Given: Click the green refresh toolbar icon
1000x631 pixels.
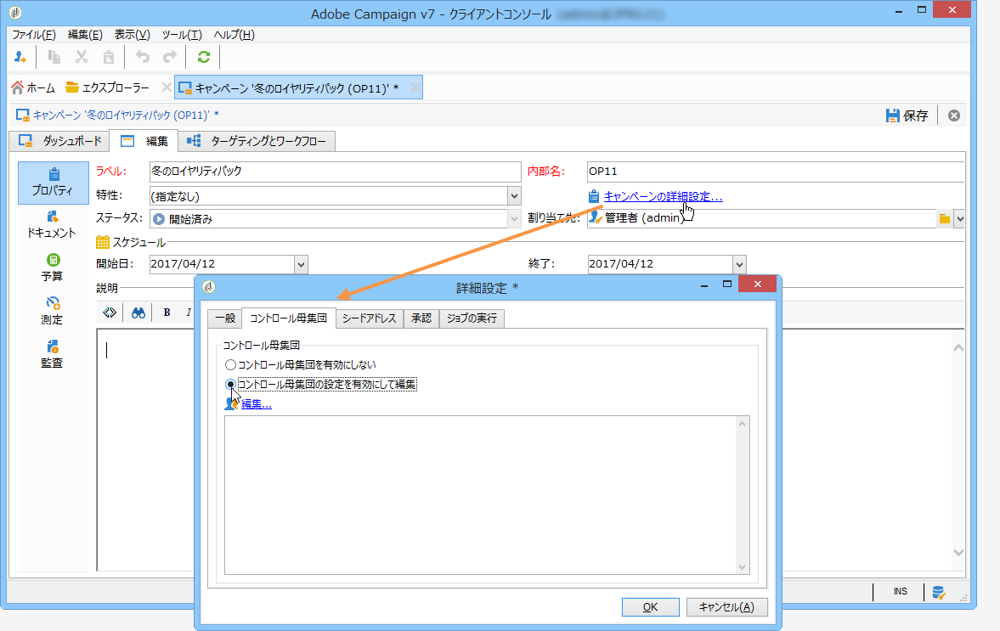Looking at the screenshot, I should pyautogui.click(x=203, y=58).
